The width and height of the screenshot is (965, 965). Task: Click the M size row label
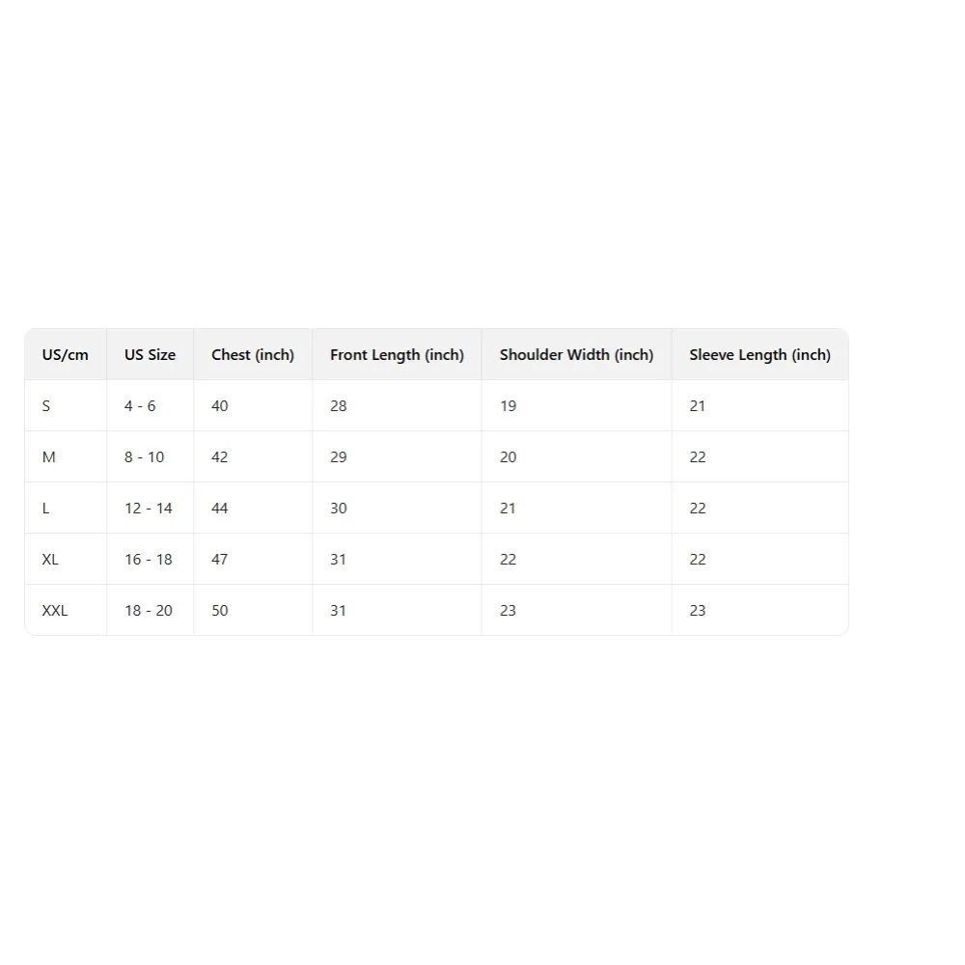pos(49,457)
